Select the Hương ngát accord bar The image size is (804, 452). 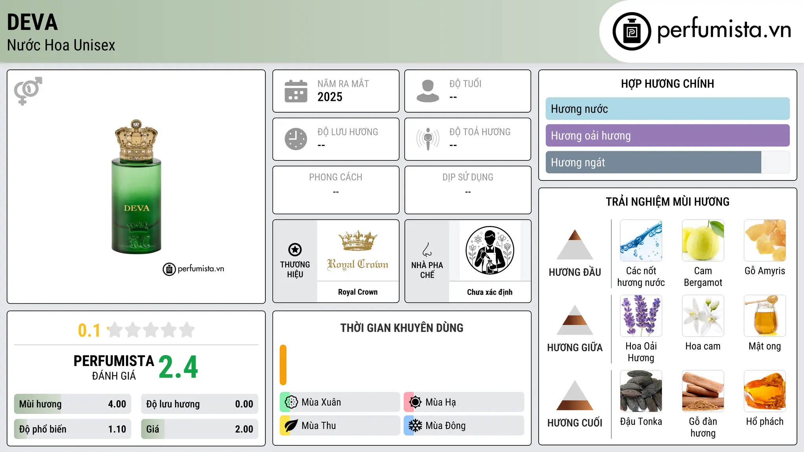click(x=668, y=162)
